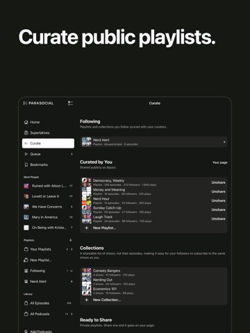Viewport: 250px width, 333px height.
Task: Click the Parasocial logo icon
Action: click(25, 103)
